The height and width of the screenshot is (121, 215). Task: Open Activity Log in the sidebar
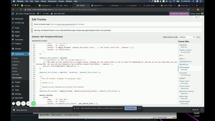[19, 23]
